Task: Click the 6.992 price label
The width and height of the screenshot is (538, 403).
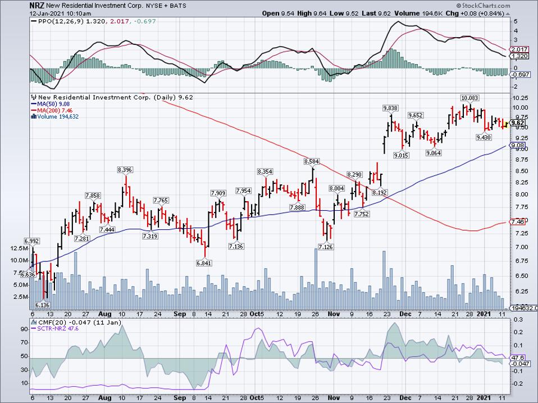Action: [31, 241]
